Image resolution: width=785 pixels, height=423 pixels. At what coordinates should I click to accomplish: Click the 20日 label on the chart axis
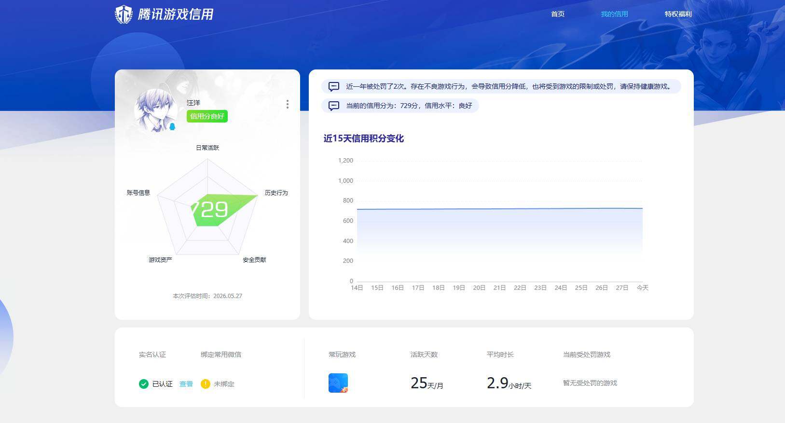tap(479, 287)
